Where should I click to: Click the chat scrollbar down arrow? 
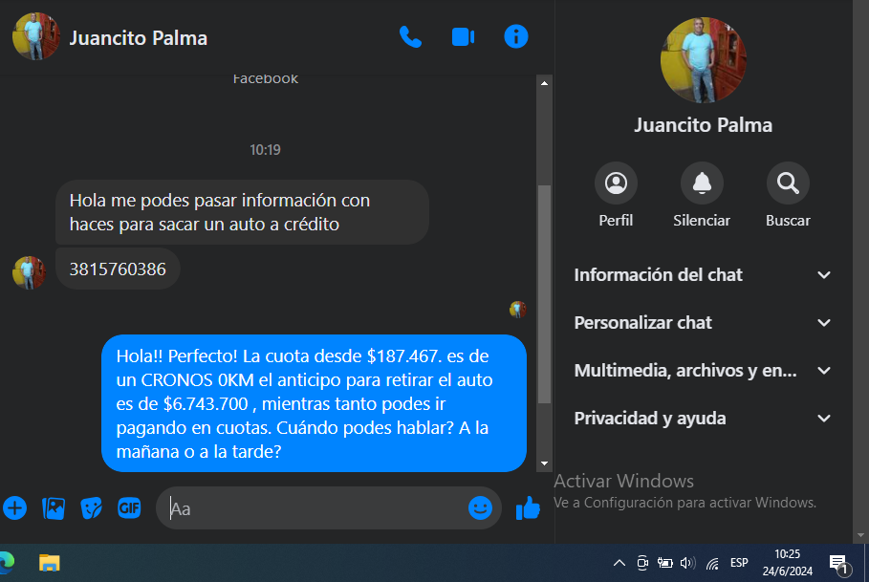click(544, 463)
